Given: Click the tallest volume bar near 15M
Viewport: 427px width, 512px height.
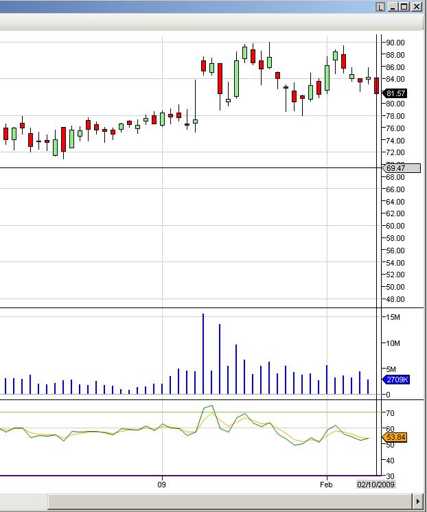Looking at the screenshot, I should pyautogui.click(x=203, y=354).
